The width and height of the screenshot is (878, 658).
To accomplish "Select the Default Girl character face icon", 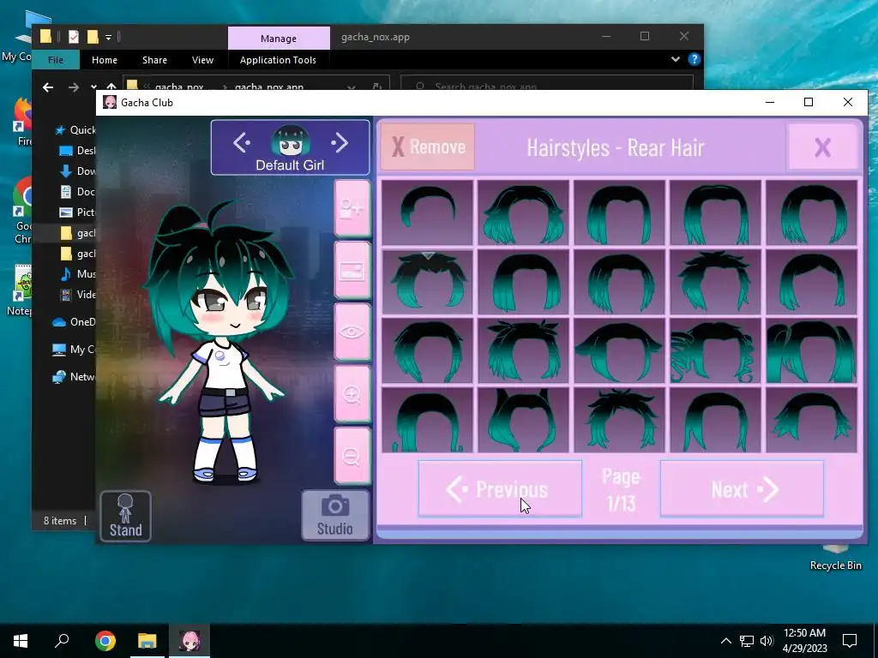I will (290, 141).
